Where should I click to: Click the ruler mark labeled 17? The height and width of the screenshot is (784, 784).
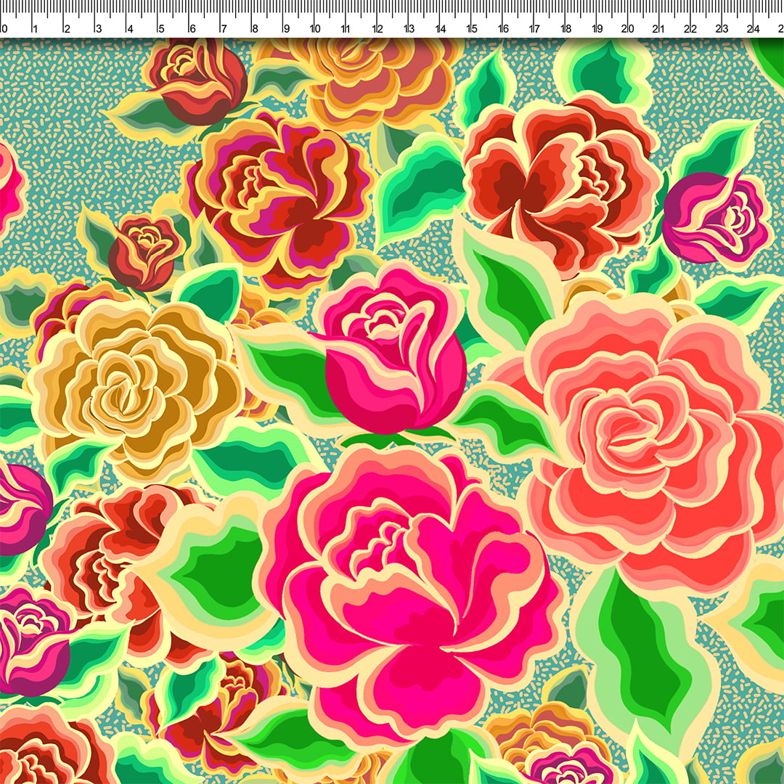534,29
